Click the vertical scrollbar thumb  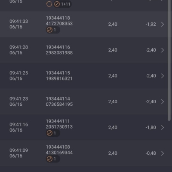[x=169, y=60]
